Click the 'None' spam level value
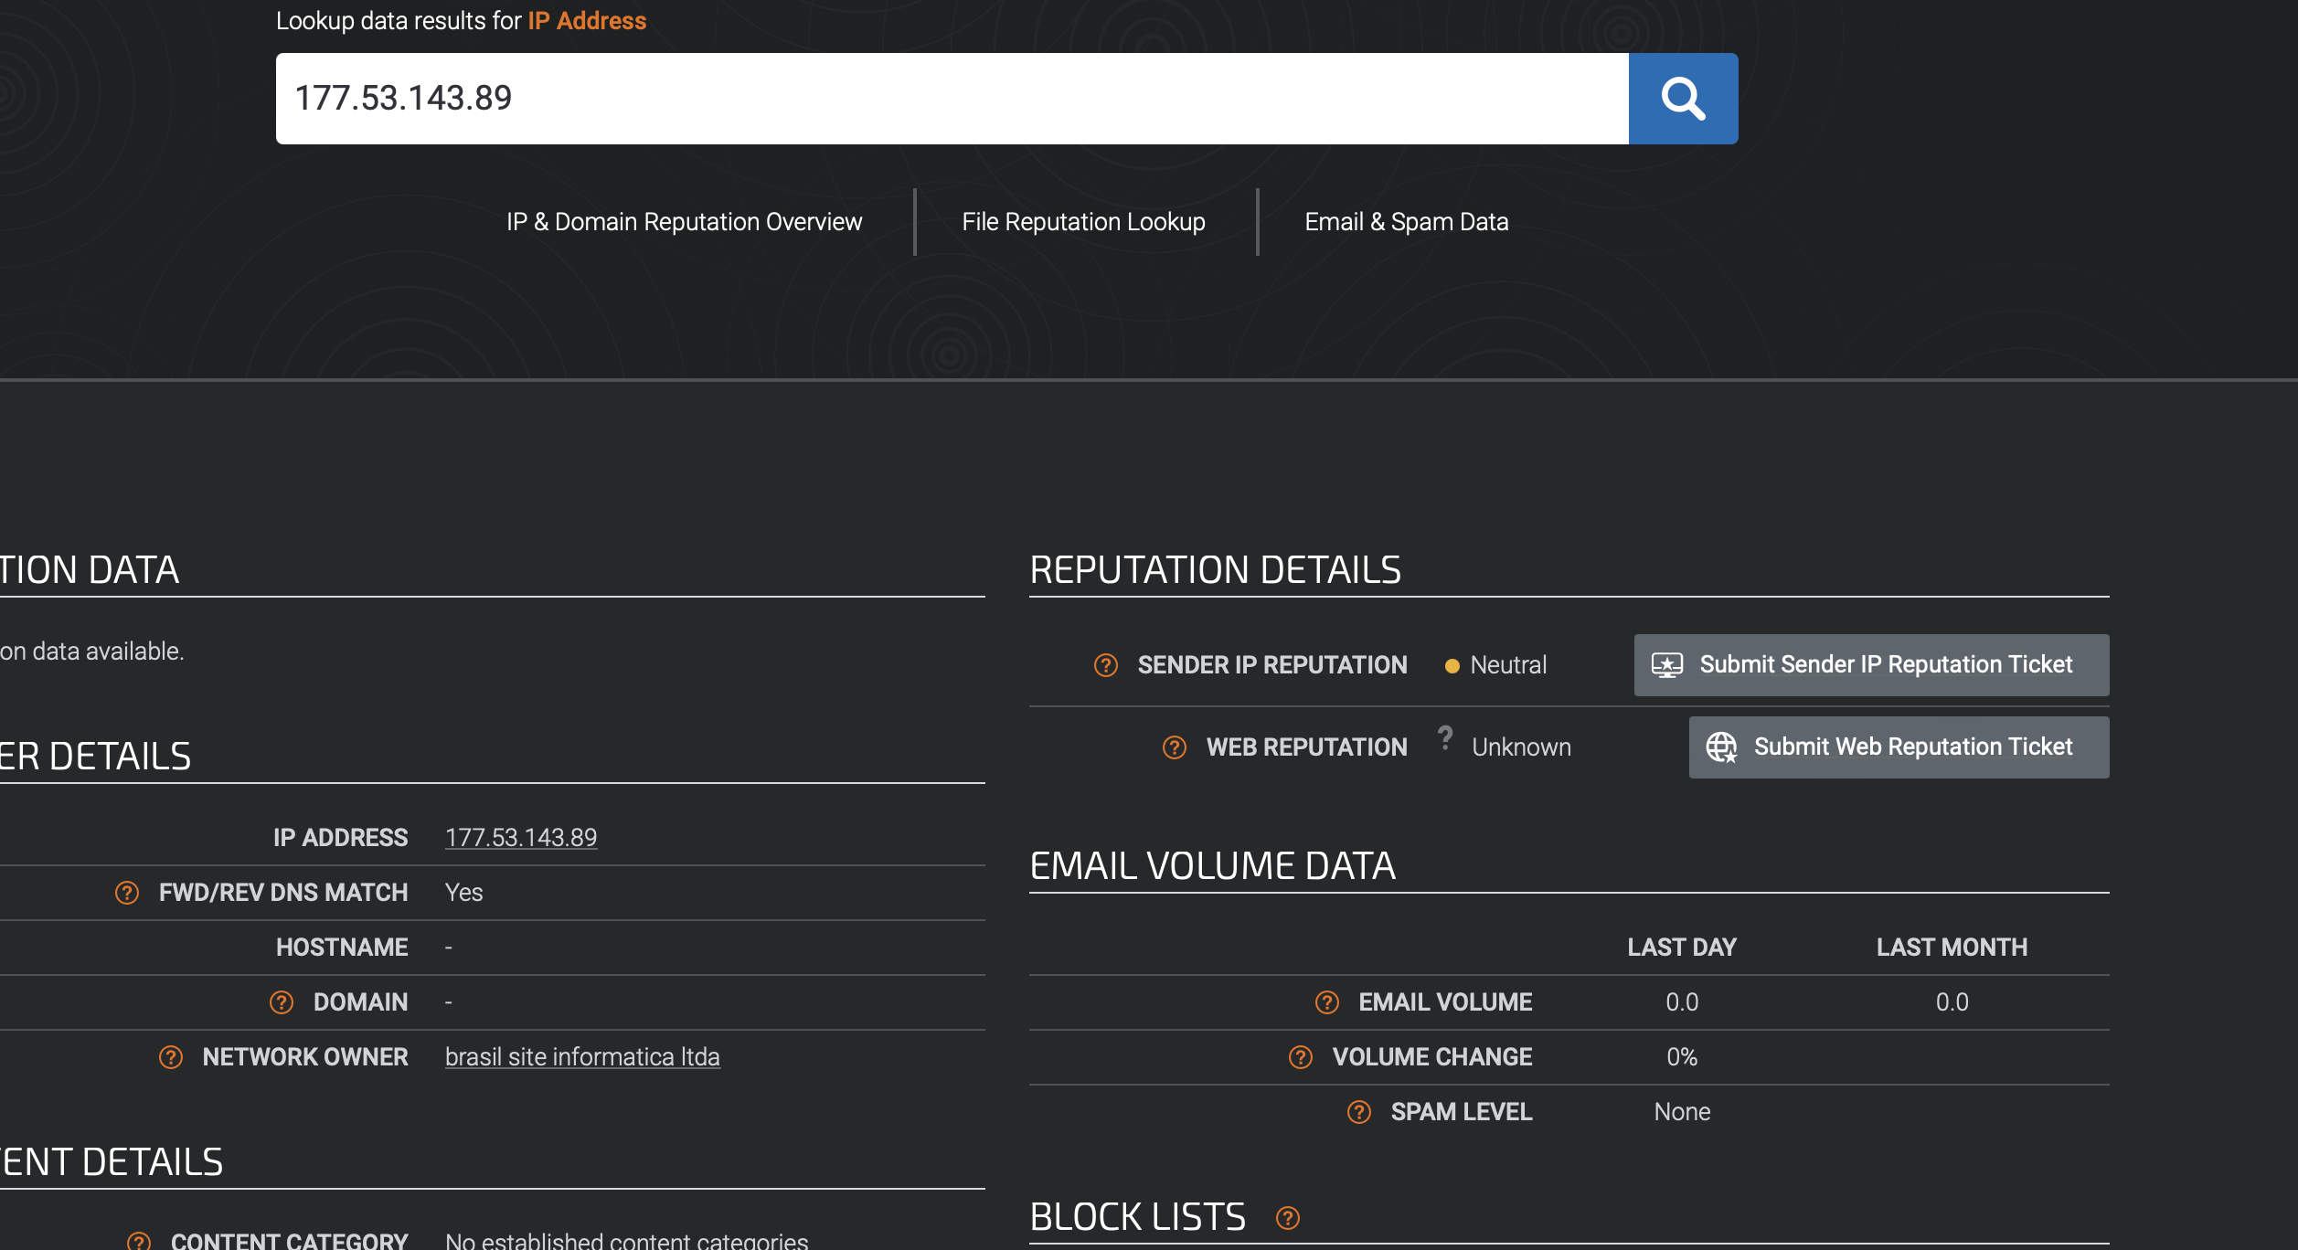The width and height of the screenshot is (2298, 1250). [1682, 1112]
